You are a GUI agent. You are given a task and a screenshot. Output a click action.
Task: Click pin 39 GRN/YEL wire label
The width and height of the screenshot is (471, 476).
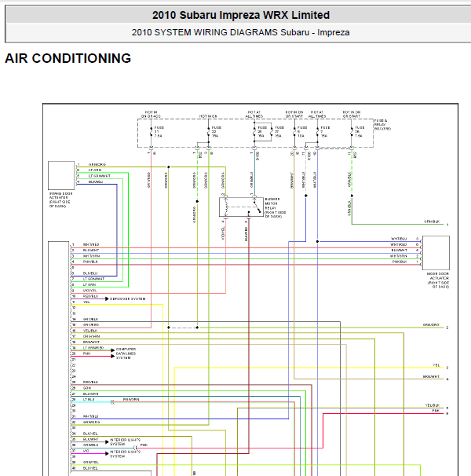[90, 462]
